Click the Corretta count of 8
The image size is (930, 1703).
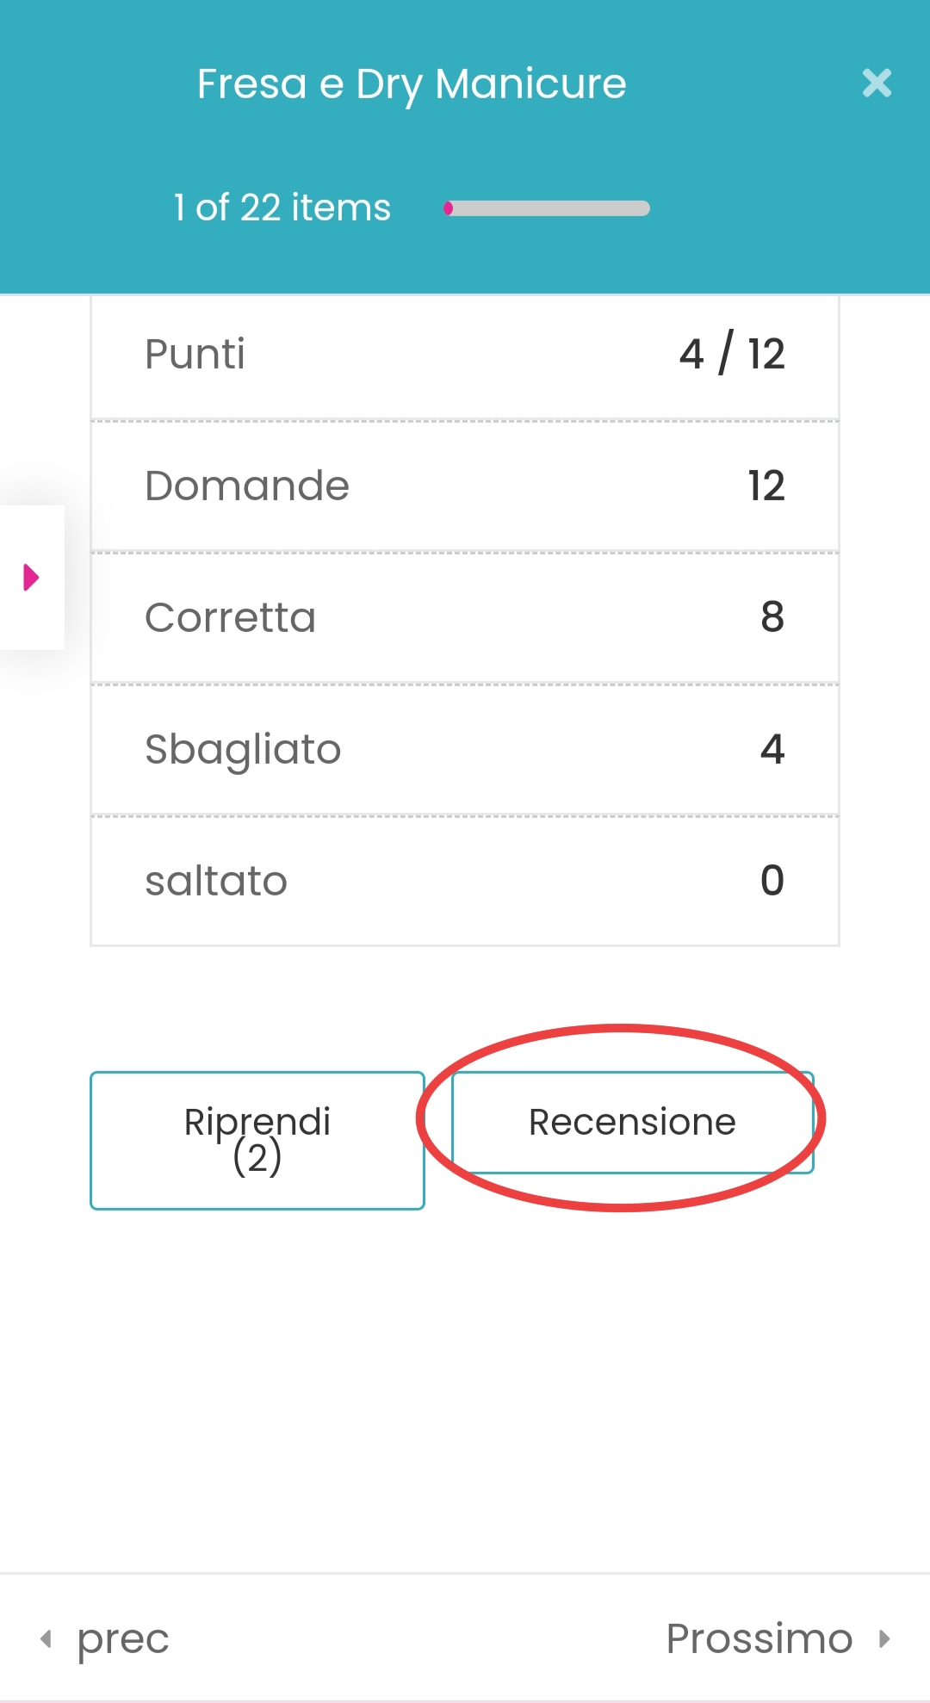pyautogui.click(x=772, y=617)
